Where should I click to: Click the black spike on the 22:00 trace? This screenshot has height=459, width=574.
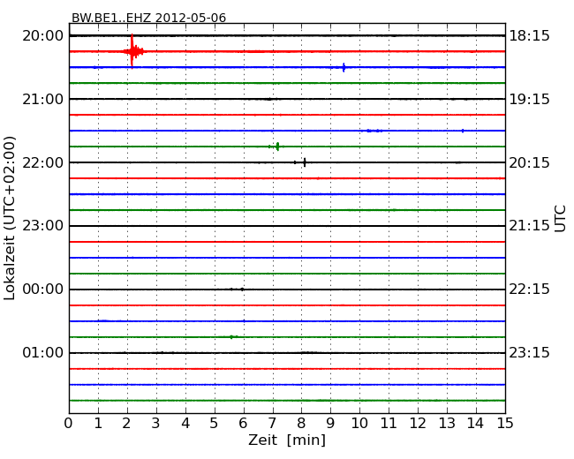(304, 162)
